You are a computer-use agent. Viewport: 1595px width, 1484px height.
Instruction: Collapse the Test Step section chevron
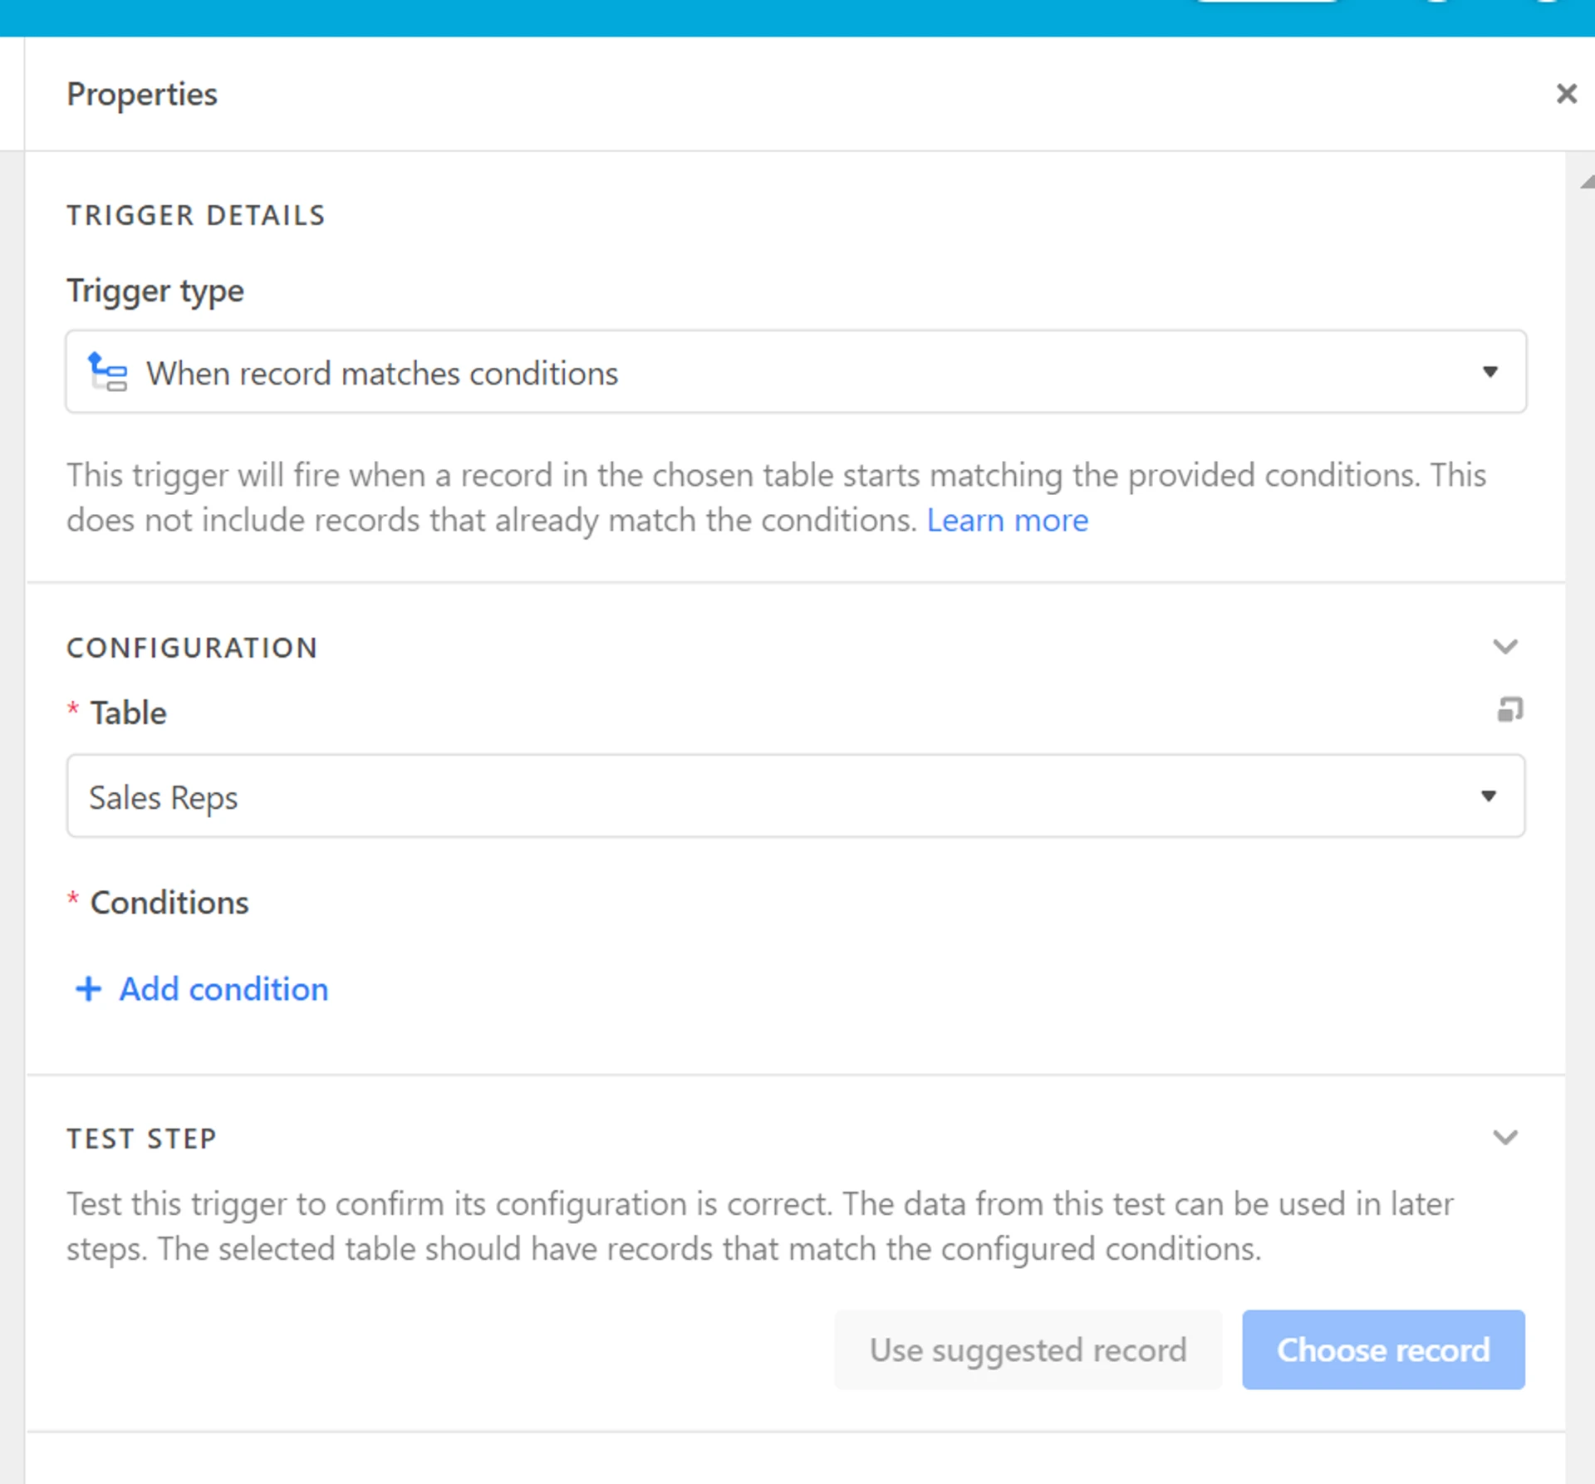[1505, 1138]
